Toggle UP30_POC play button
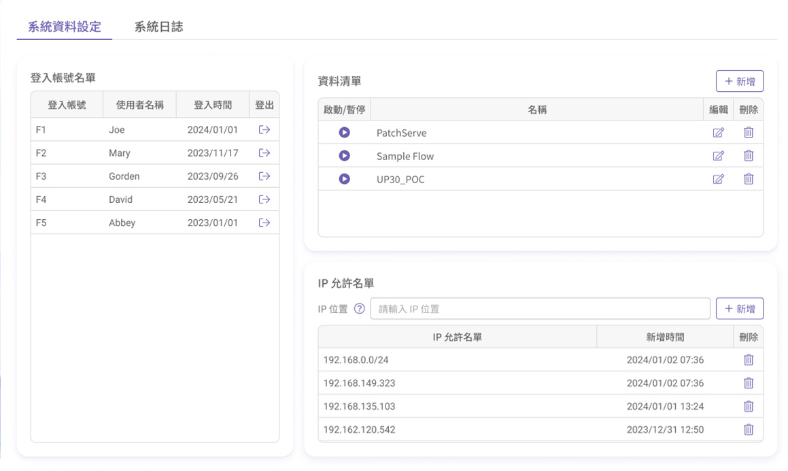 [x=344, y=179]
